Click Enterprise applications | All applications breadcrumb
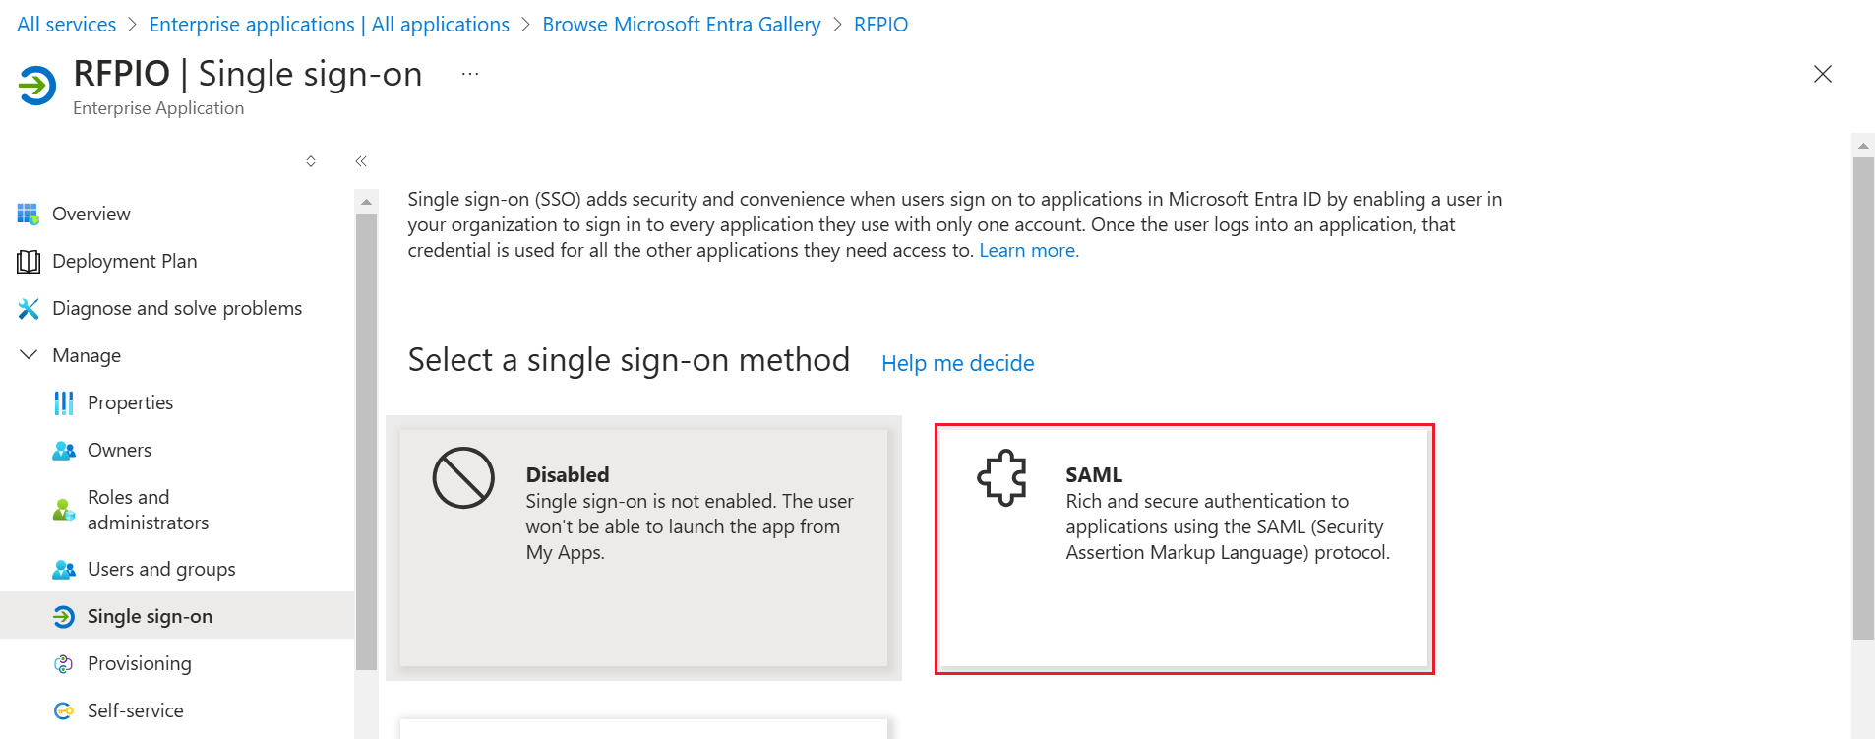The image size is (1875, 739). pyautogui.click(x=330, y=25)
